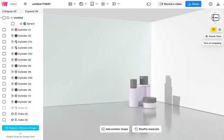Check the Cube (2) checkbox
Image resolution: width=224 pixels, height=140 pixels.
pos(4,114)
